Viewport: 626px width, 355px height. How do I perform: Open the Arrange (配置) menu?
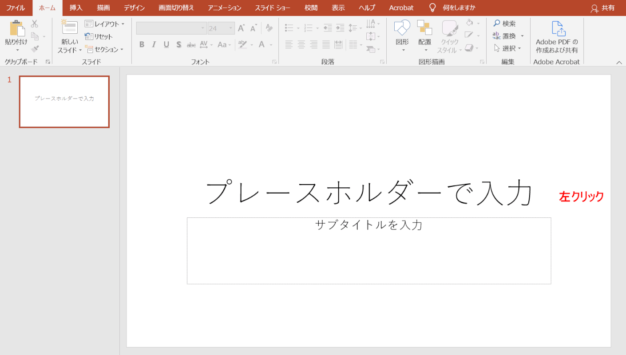pos(424,35)
